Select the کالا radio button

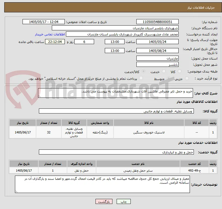click(x=179, y=71)
